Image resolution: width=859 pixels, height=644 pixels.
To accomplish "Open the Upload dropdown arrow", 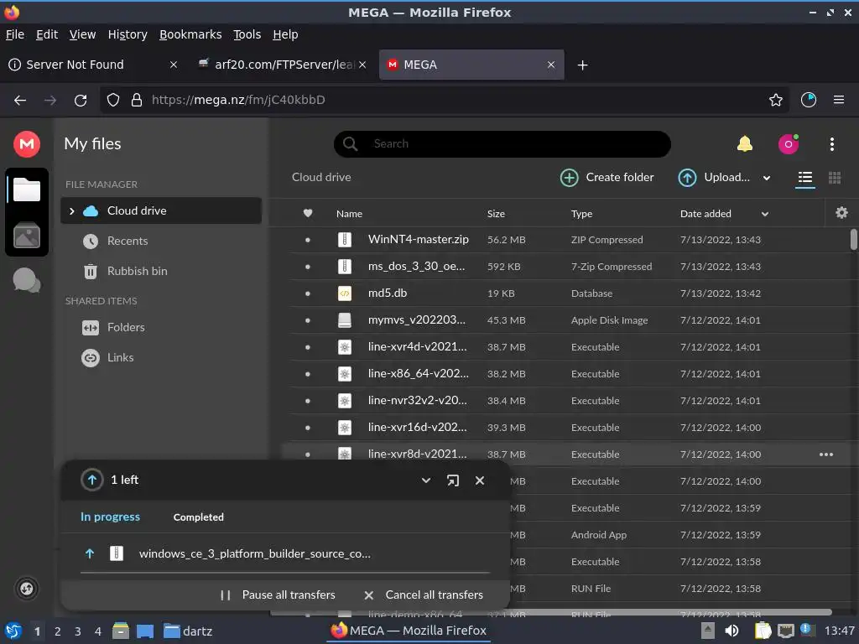I will (x=767, y=178).
